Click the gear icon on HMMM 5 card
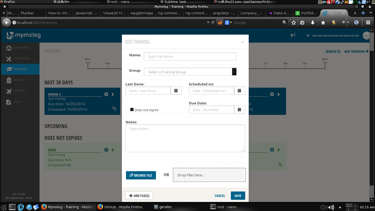 (106, 95)
